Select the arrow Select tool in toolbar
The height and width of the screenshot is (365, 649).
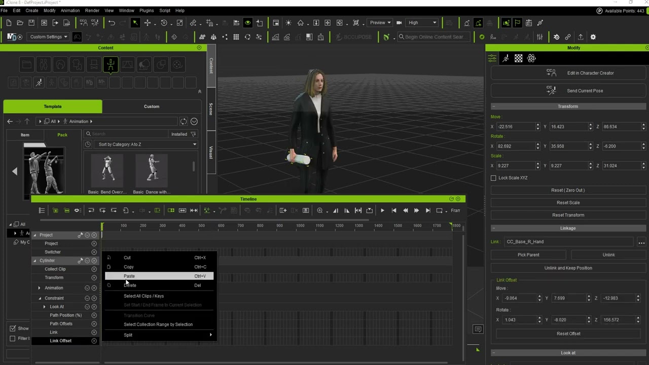[135, 23]
